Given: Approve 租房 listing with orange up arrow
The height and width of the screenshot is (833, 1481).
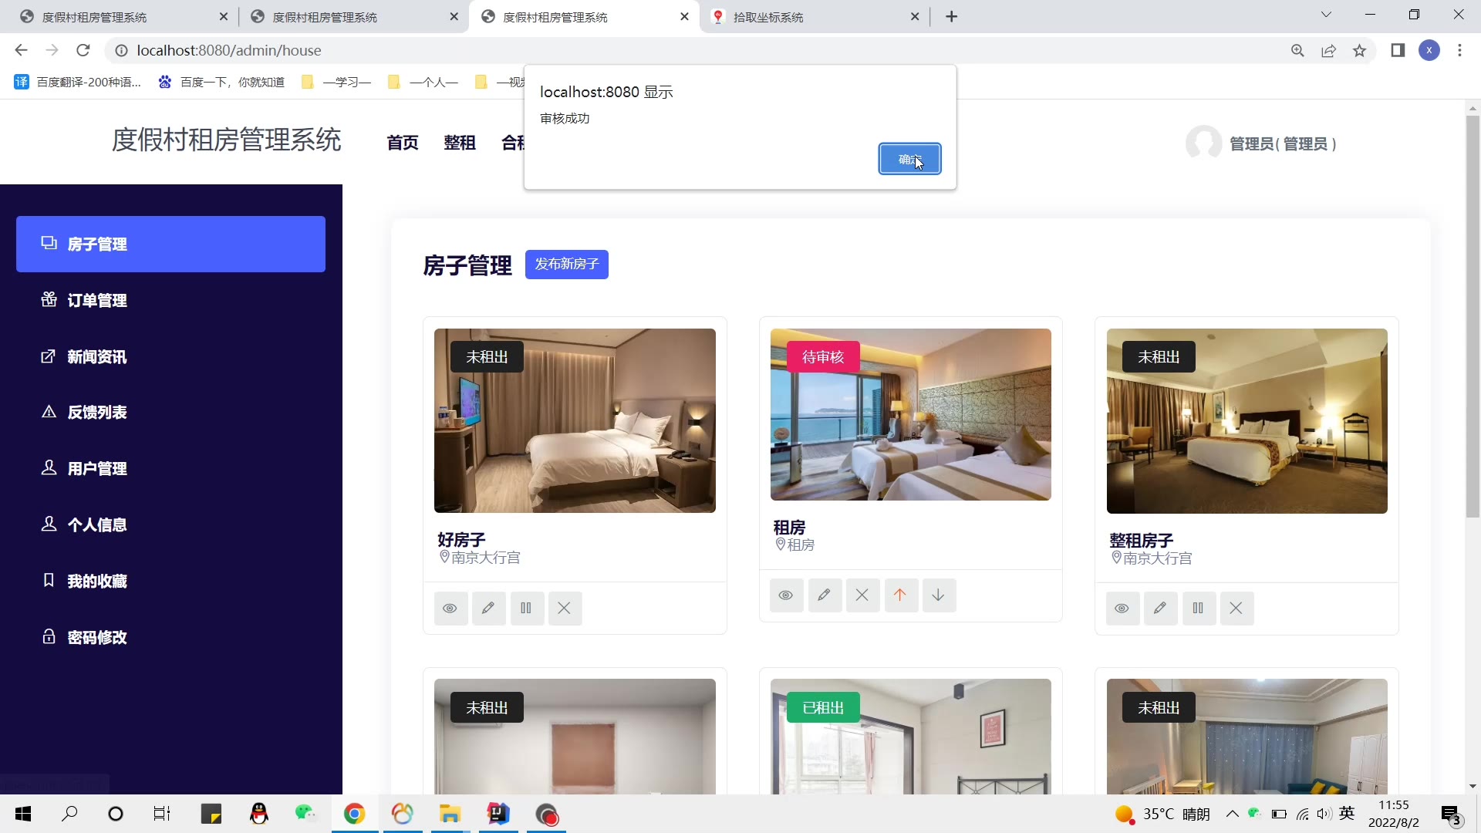Looking at the screenshot, I should 899,595.
